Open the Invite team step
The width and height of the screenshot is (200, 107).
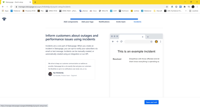tap(121, 22)
